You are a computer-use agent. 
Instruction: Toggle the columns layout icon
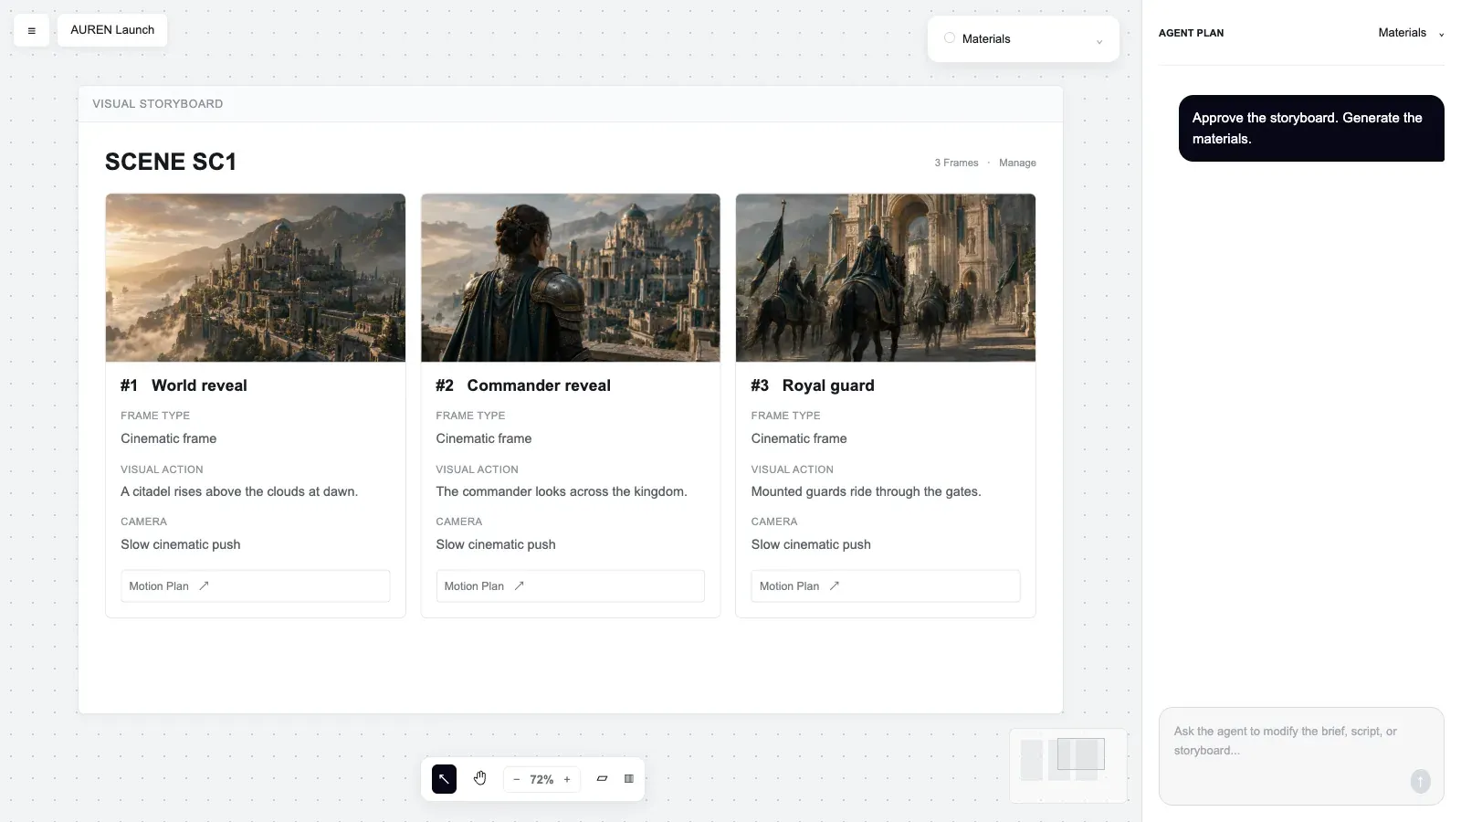tap(629, 779)
